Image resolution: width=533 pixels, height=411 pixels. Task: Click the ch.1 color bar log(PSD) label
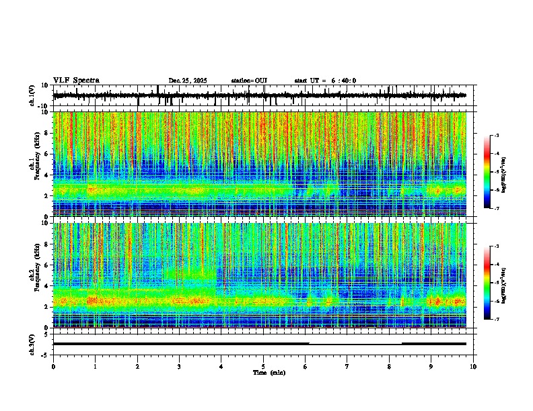[x=503, y=175]
